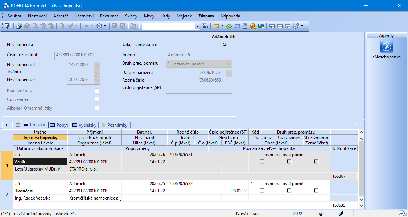Open the Účetnictví menu
408x217 pixels.
[x=84, y=16]
